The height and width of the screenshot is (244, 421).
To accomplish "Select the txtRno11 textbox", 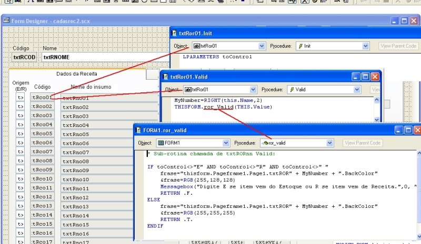I will pyautogui.click(x=97, y=188).
